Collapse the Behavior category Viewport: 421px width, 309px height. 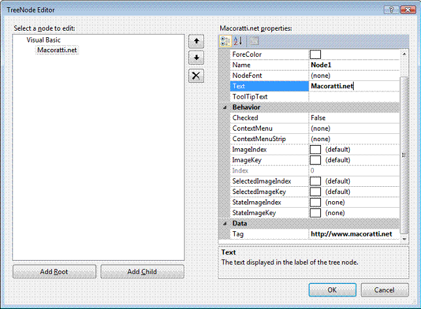coord(225,108)
